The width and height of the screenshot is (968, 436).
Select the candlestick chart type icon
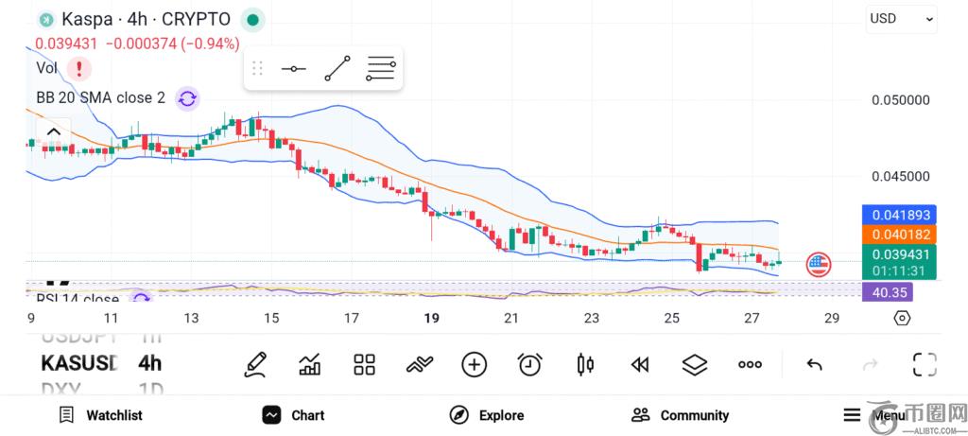click(584, 364)
